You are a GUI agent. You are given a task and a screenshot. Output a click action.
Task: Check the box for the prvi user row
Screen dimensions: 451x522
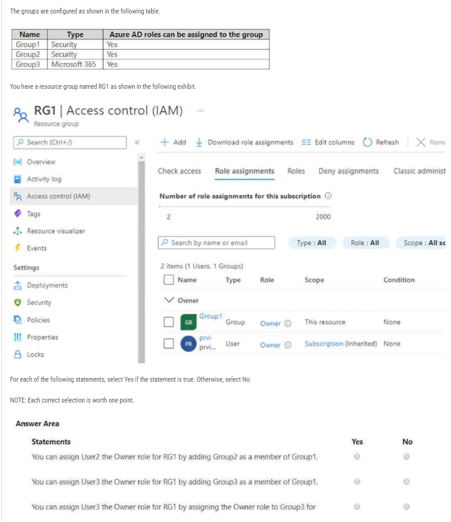tap(169, 343)
